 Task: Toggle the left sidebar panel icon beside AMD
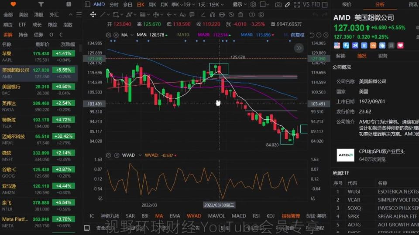[87, 4]
